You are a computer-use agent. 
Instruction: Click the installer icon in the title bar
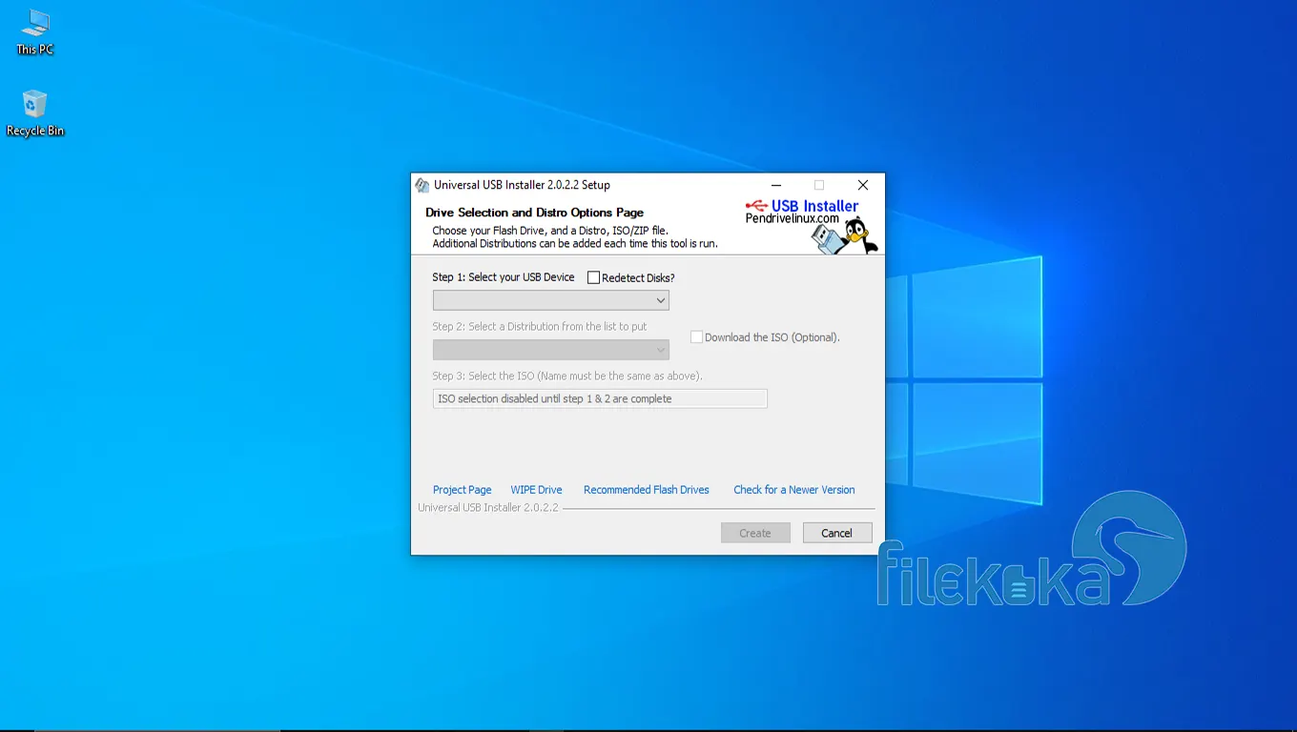point(422,185)
